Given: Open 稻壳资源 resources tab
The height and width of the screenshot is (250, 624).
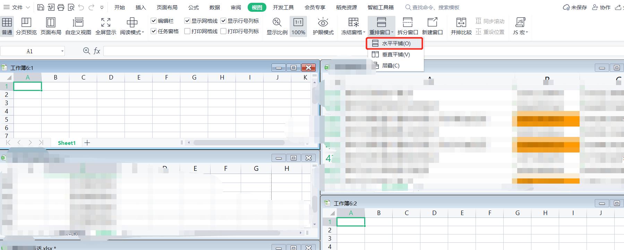Looking at the screenshot, I should tap(346, 7).
